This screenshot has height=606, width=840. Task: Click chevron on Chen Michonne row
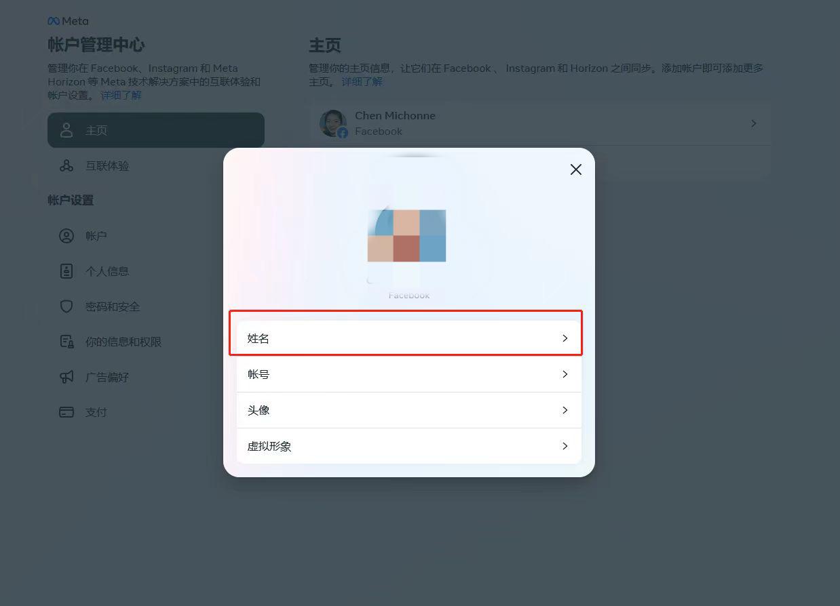click(x=753, y=123)
